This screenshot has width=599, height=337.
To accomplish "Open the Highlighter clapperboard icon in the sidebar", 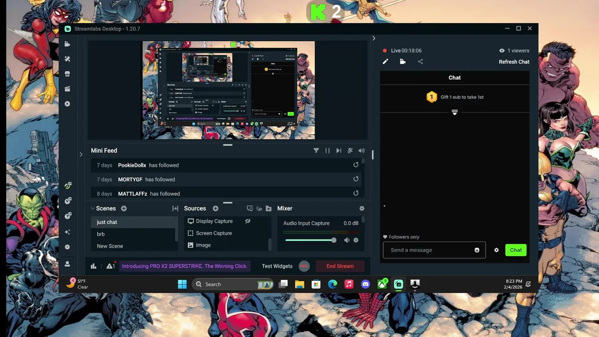I will [x=67, y=89].
